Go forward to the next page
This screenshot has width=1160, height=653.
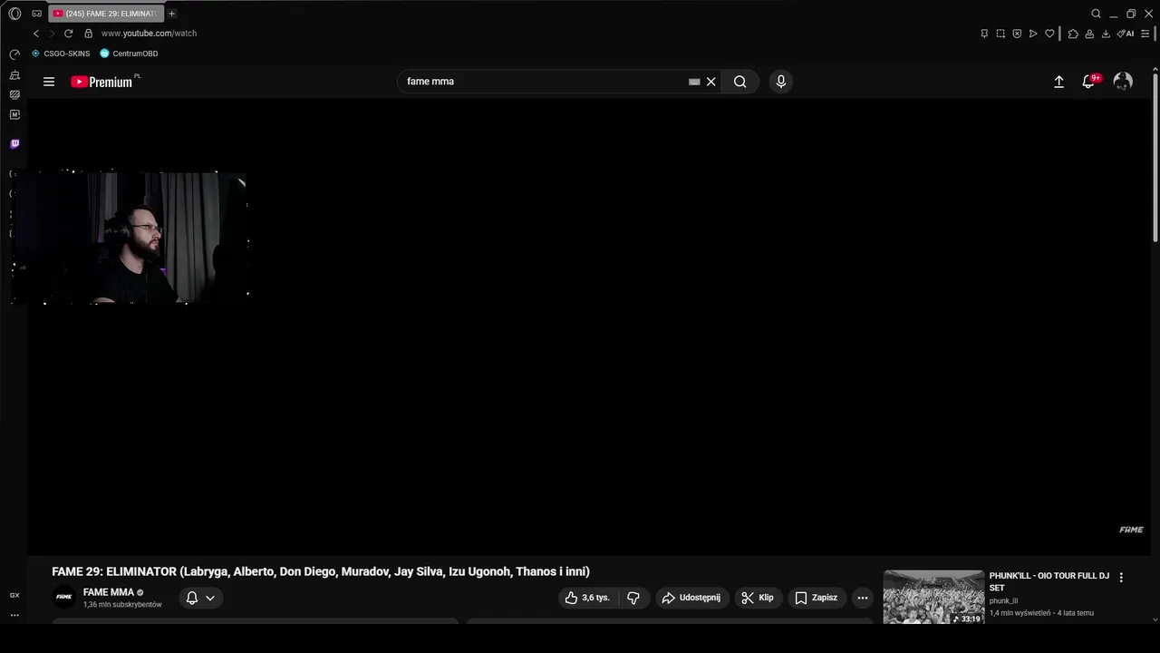52,34
